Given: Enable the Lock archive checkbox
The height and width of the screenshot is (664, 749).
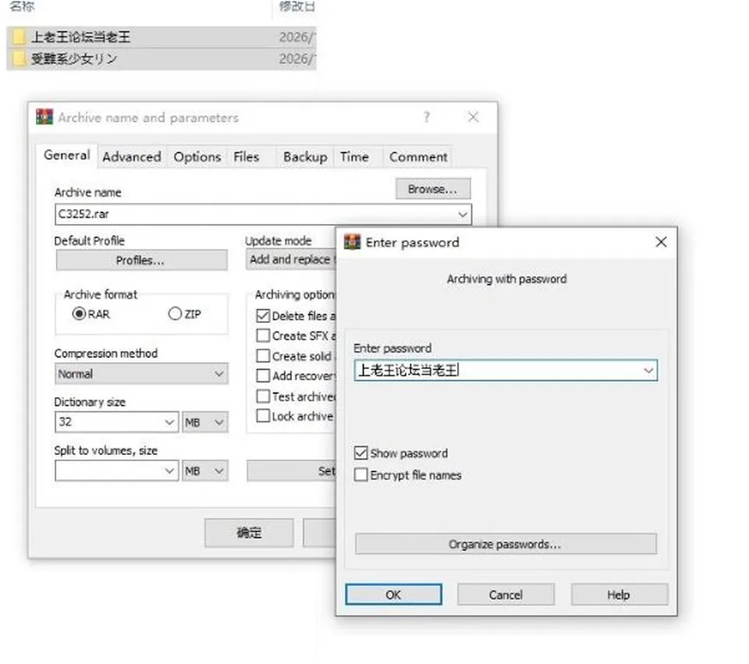Looking at the screenshot, I should (x=263, y=416).
